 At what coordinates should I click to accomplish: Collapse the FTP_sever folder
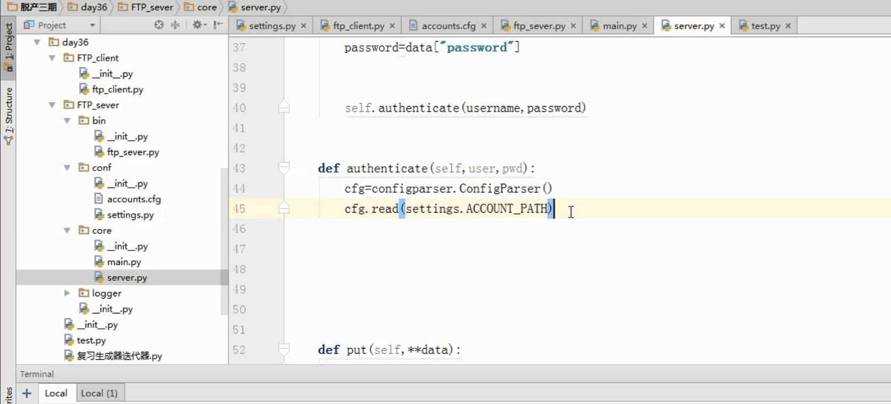(52, 105)
